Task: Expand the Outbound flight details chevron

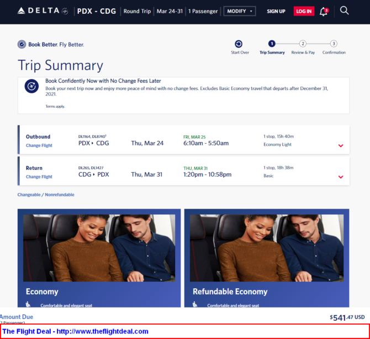Action: click(341, 146)
